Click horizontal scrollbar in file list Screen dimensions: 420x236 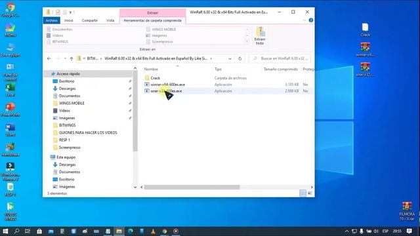[x=192, y=187]
